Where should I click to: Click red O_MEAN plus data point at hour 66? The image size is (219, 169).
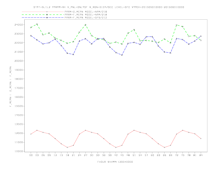tap(165, 147)
